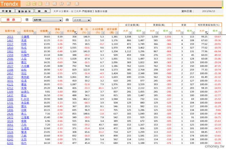The height and width of the screenshot is (149, 226).
Task: Open filter arrow for 漲幅(%) column
Action: (62, 33)
